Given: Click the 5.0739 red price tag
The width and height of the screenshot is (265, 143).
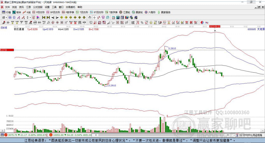Looking at the screenshot, I should [x=7, y=50].
